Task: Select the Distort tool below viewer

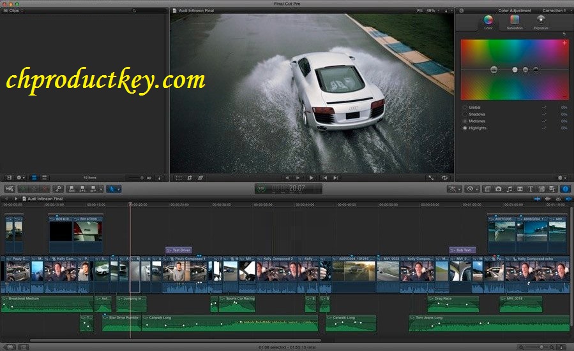Action: (x=200, y=178)
